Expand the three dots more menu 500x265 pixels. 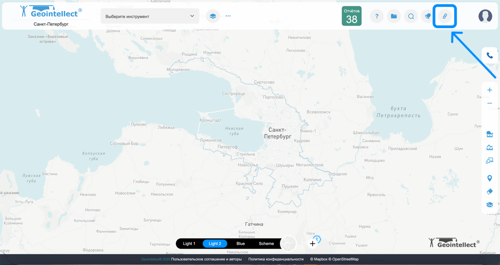(228, 16)
